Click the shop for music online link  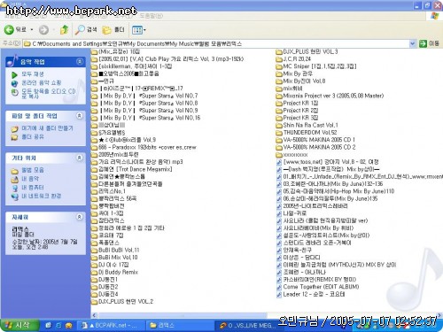click(42, 83)
